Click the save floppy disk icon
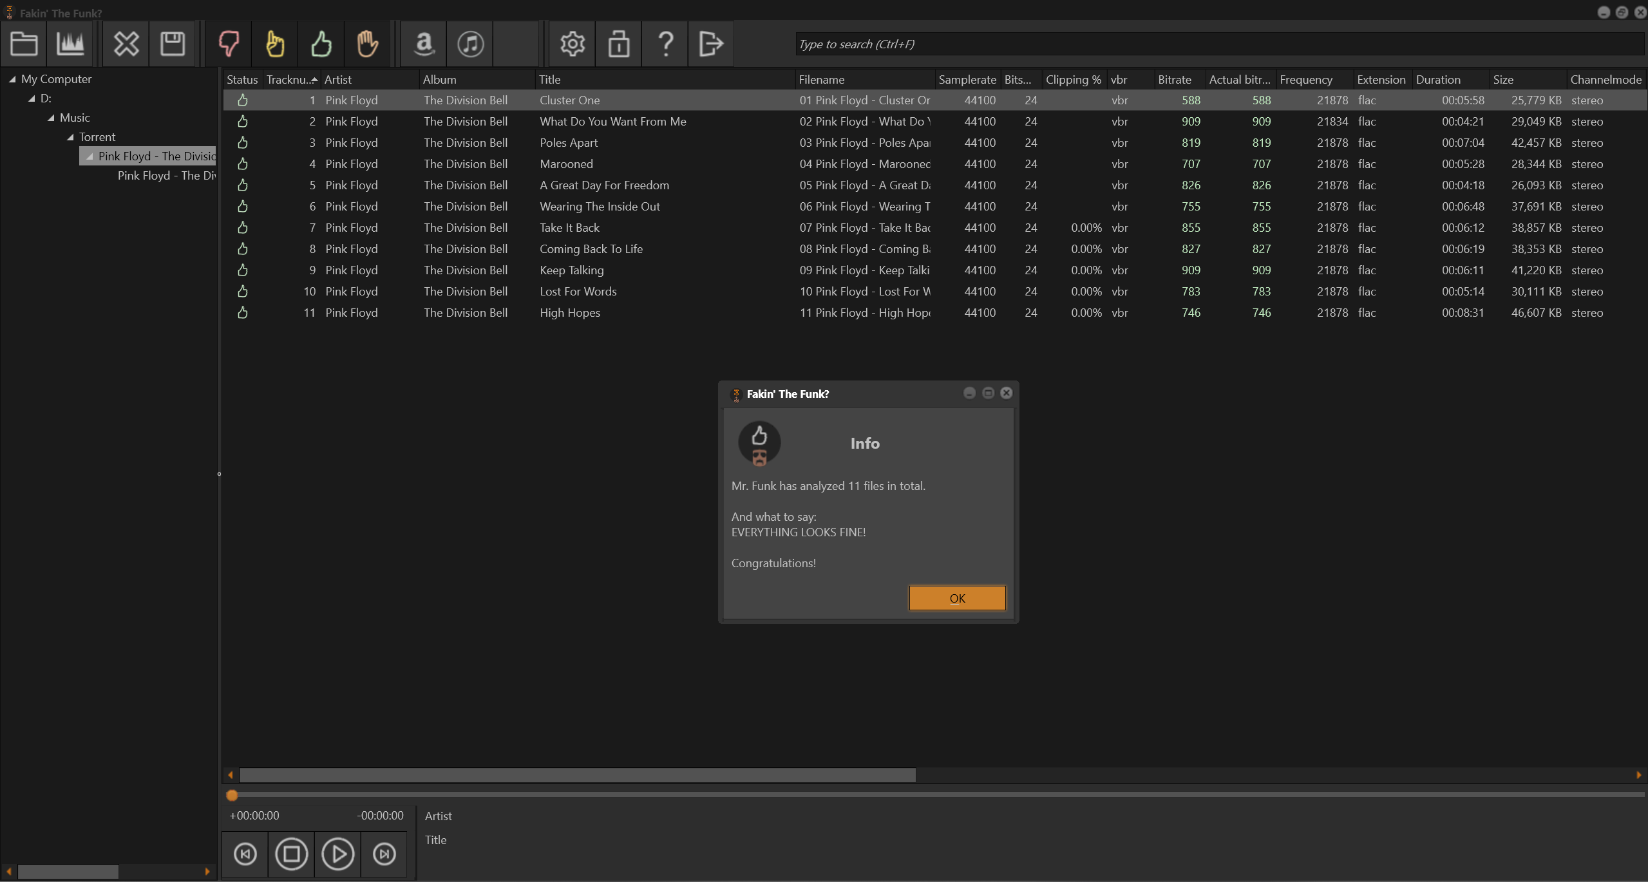This screenshot has width=1648, height=882. click(172, 44)
